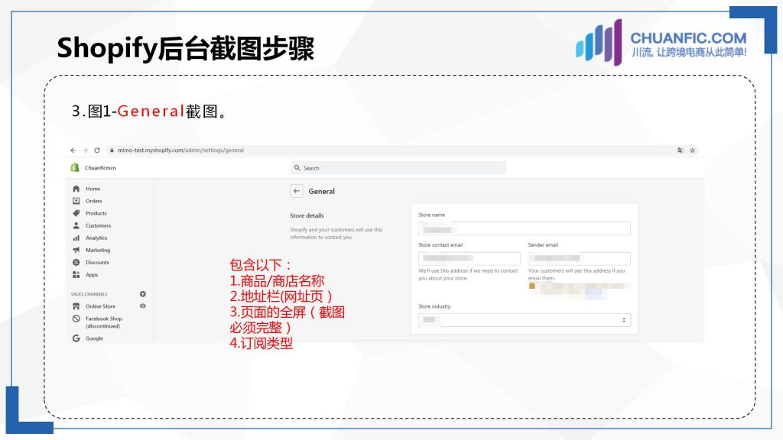
Task: Click the Products tag icon
Action: [76, 213]
